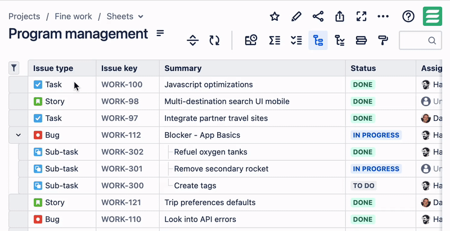Collapse the WORK-112 Bug row
Screen dimensions: 450x231
click(19, 135)
